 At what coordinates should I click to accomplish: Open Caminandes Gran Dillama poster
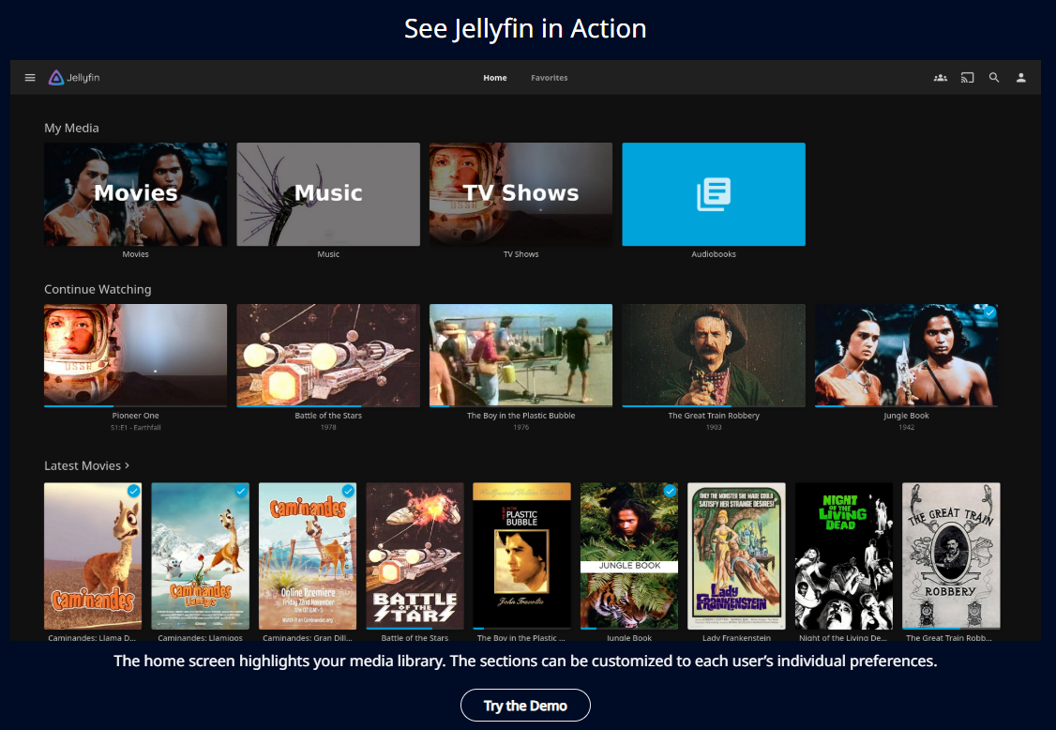[307, 556]
